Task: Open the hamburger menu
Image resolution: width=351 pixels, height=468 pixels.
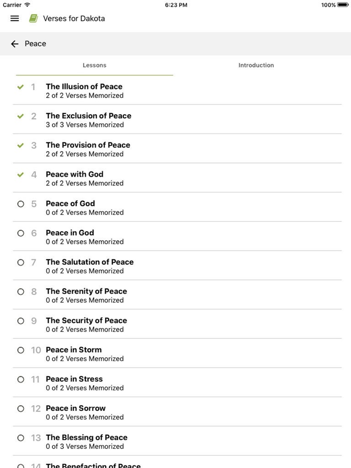Action: coord(15,18)
